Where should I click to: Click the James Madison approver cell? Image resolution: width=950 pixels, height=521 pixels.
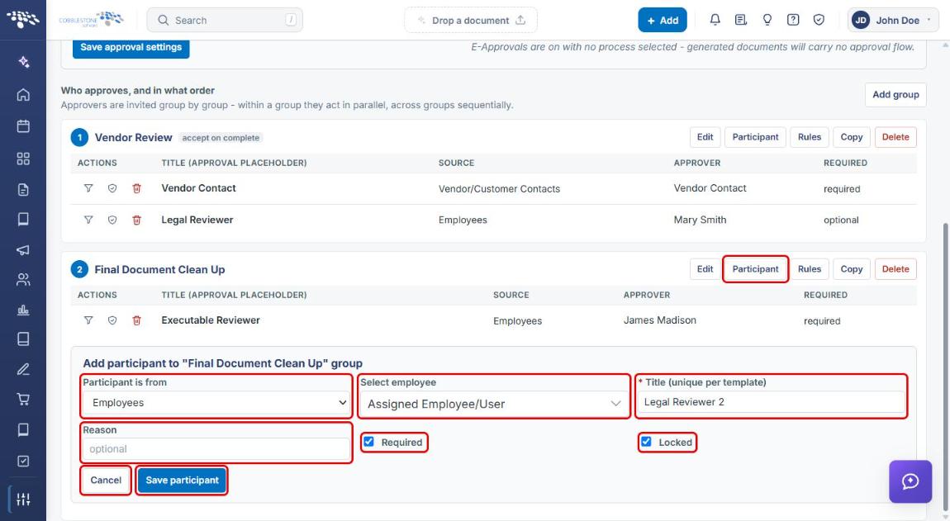pyautogui.click(x=660, y=320)
